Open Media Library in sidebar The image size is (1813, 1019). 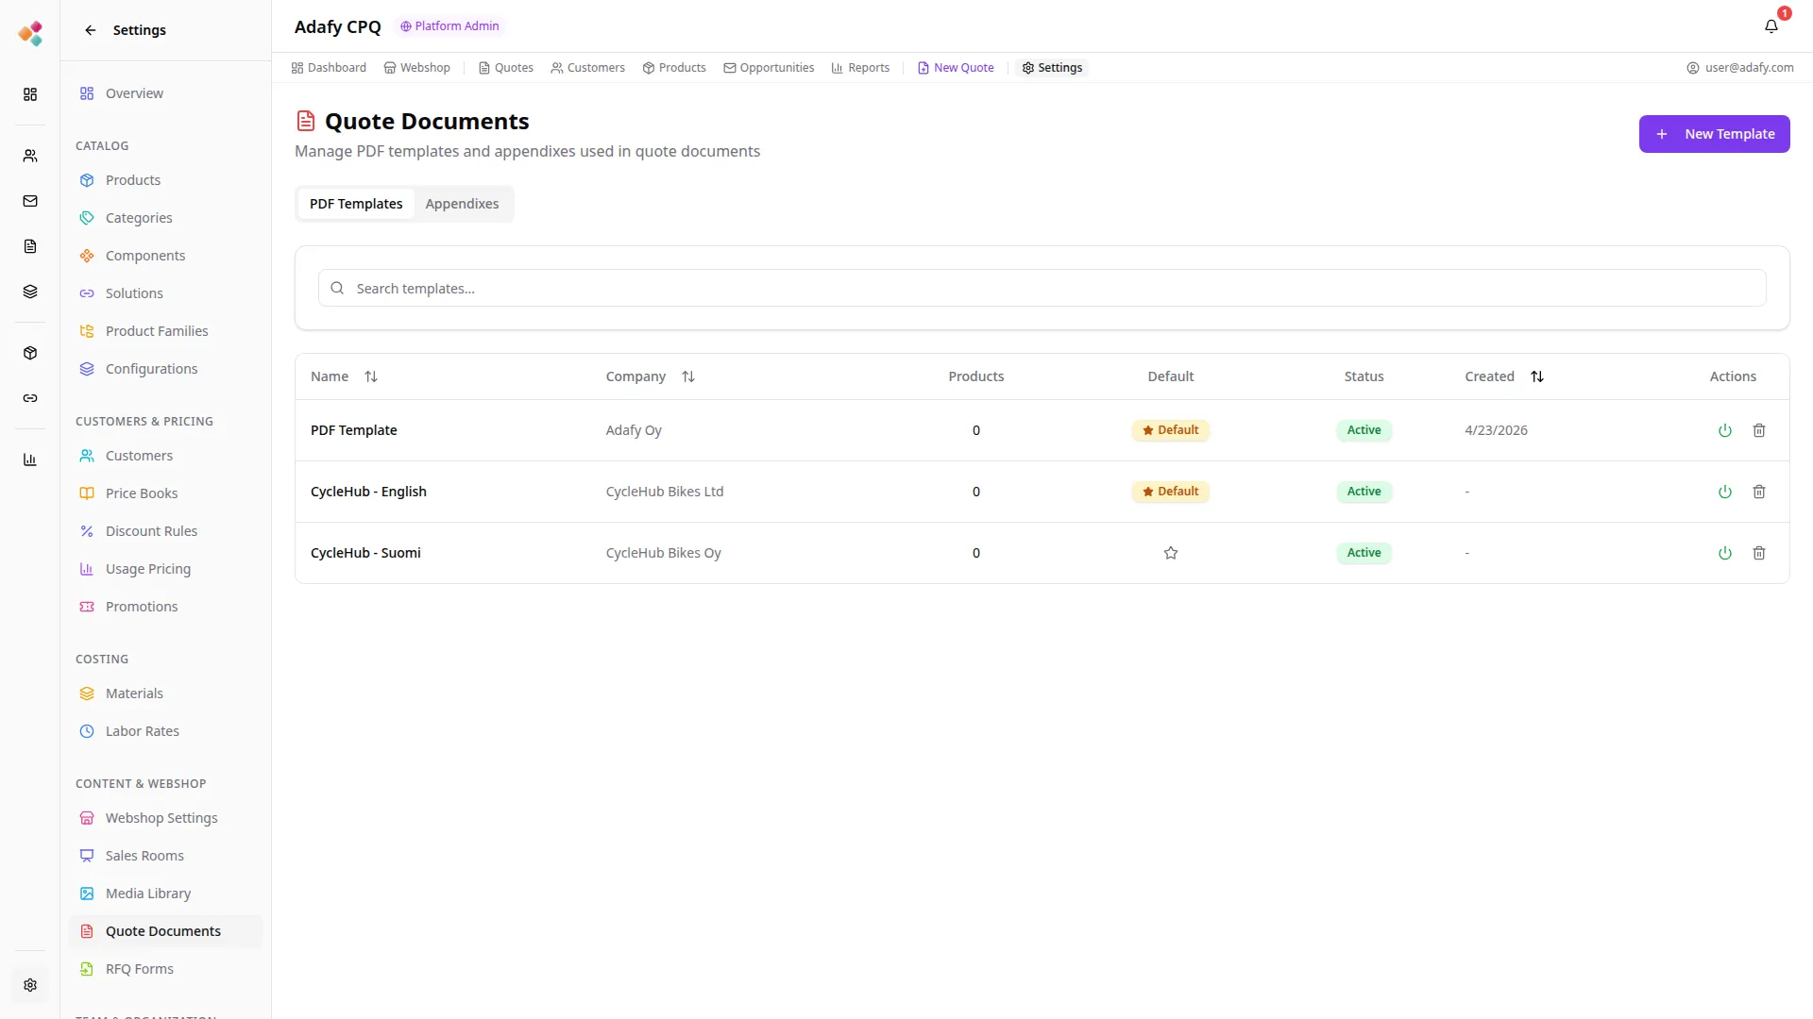(x=148, y=894)
